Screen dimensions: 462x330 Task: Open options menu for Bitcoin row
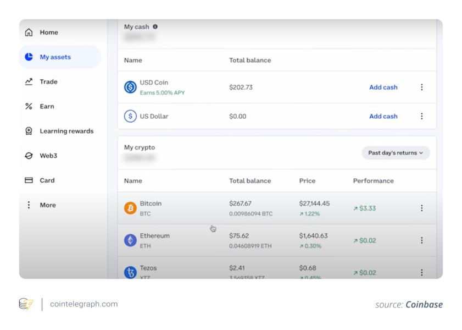[422, 208]
